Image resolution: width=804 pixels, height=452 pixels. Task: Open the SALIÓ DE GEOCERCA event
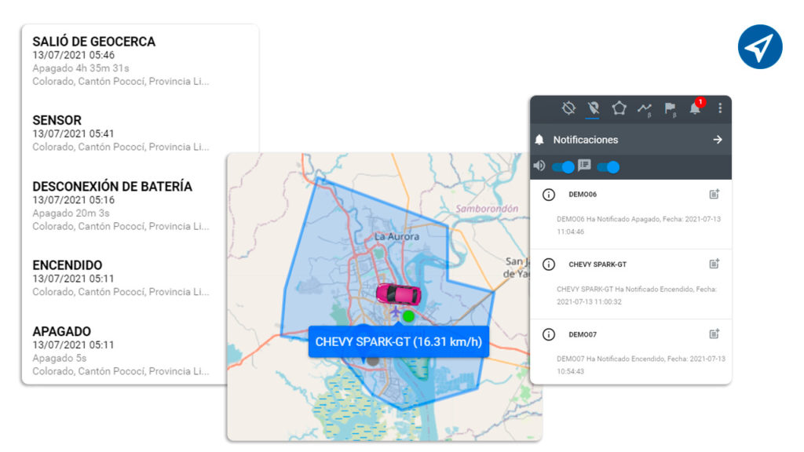(x=94, y=42)
